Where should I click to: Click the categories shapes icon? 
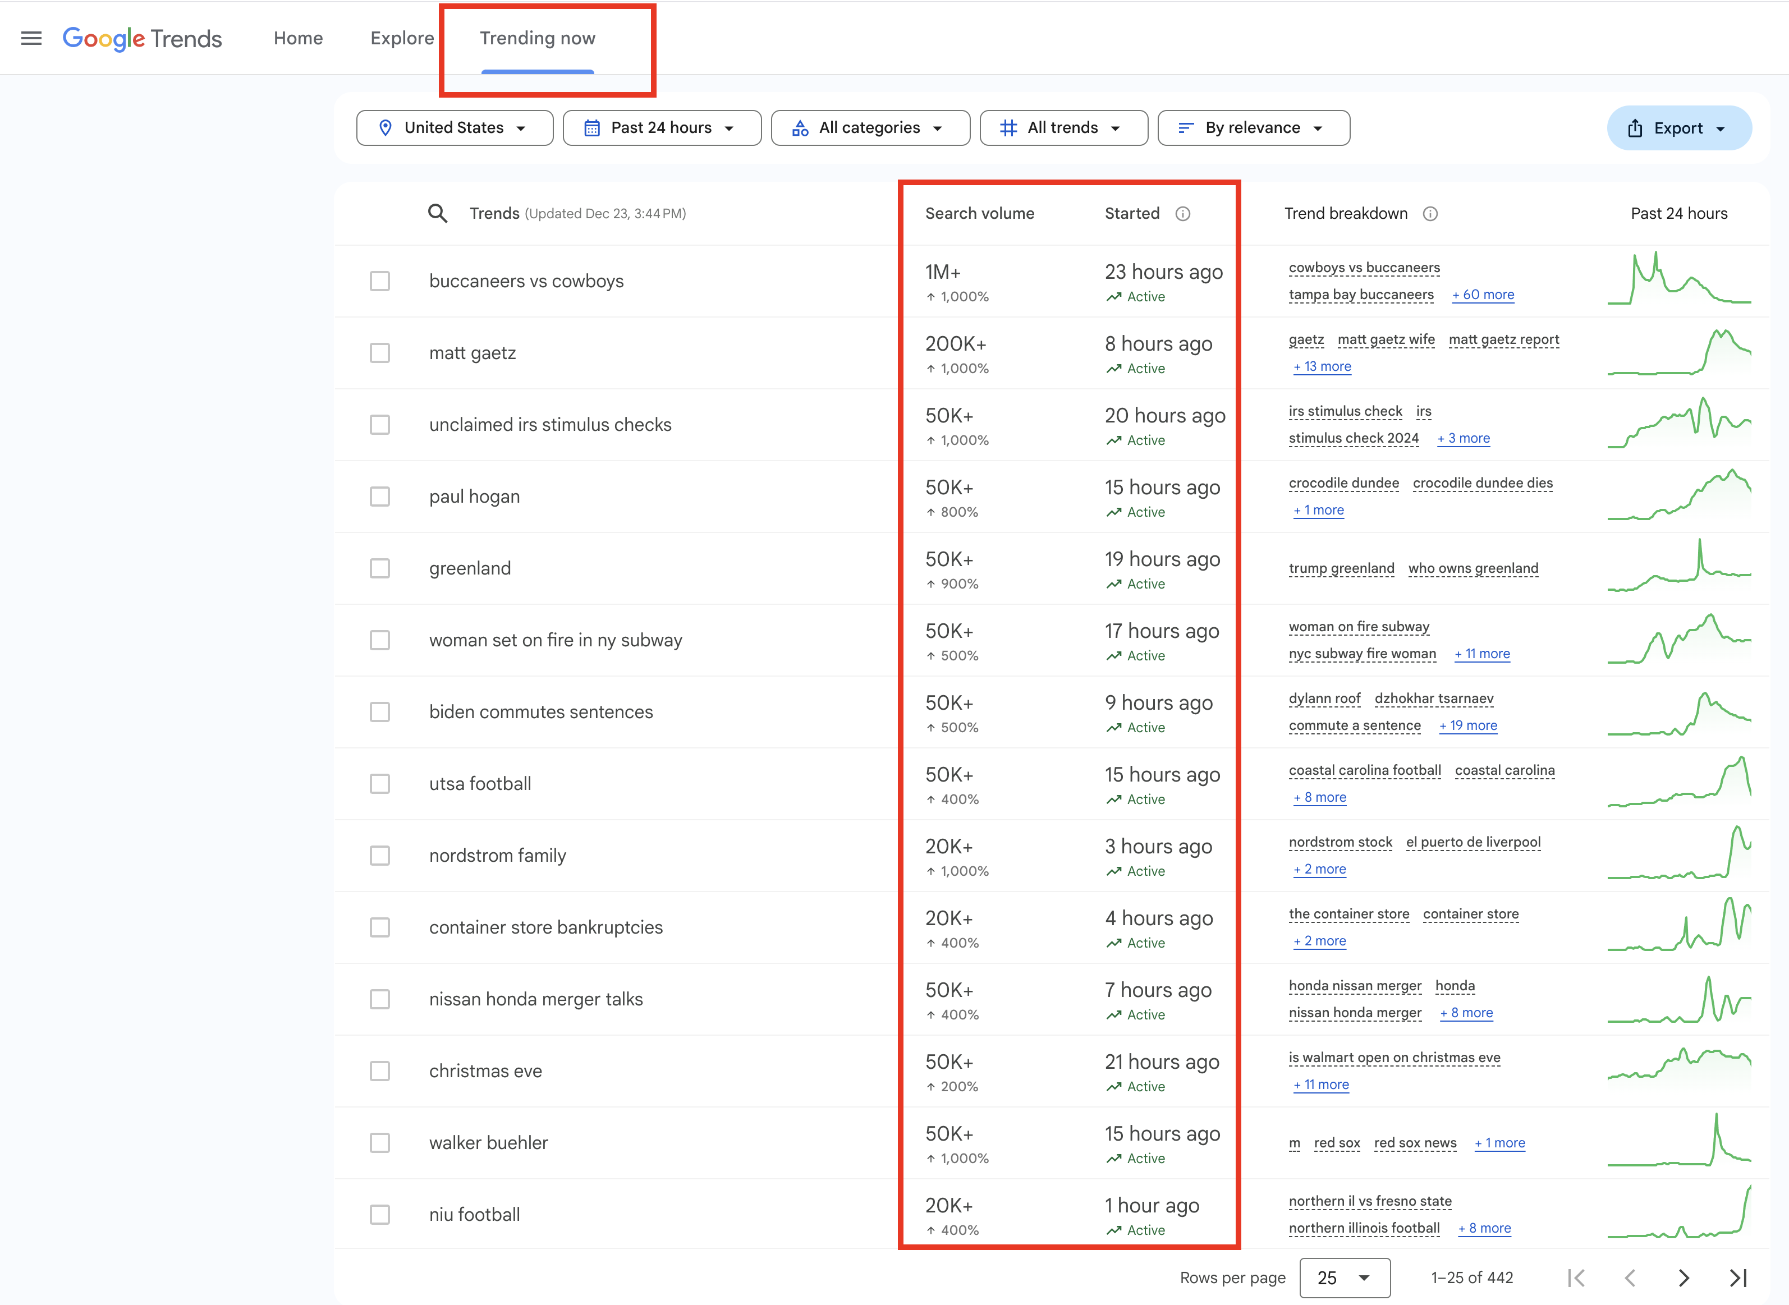tap(800, 128)
